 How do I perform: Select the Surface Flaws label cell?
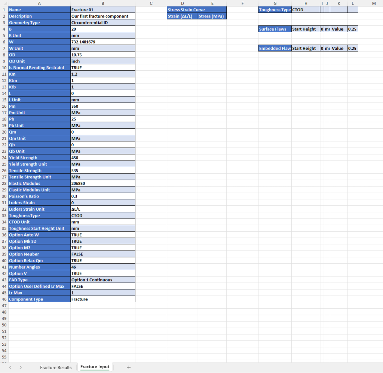pos(275,29)
